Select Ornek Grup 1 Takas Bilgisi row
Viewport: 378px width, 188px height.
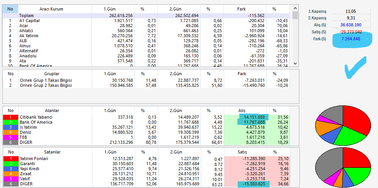[x=146, y=80]
